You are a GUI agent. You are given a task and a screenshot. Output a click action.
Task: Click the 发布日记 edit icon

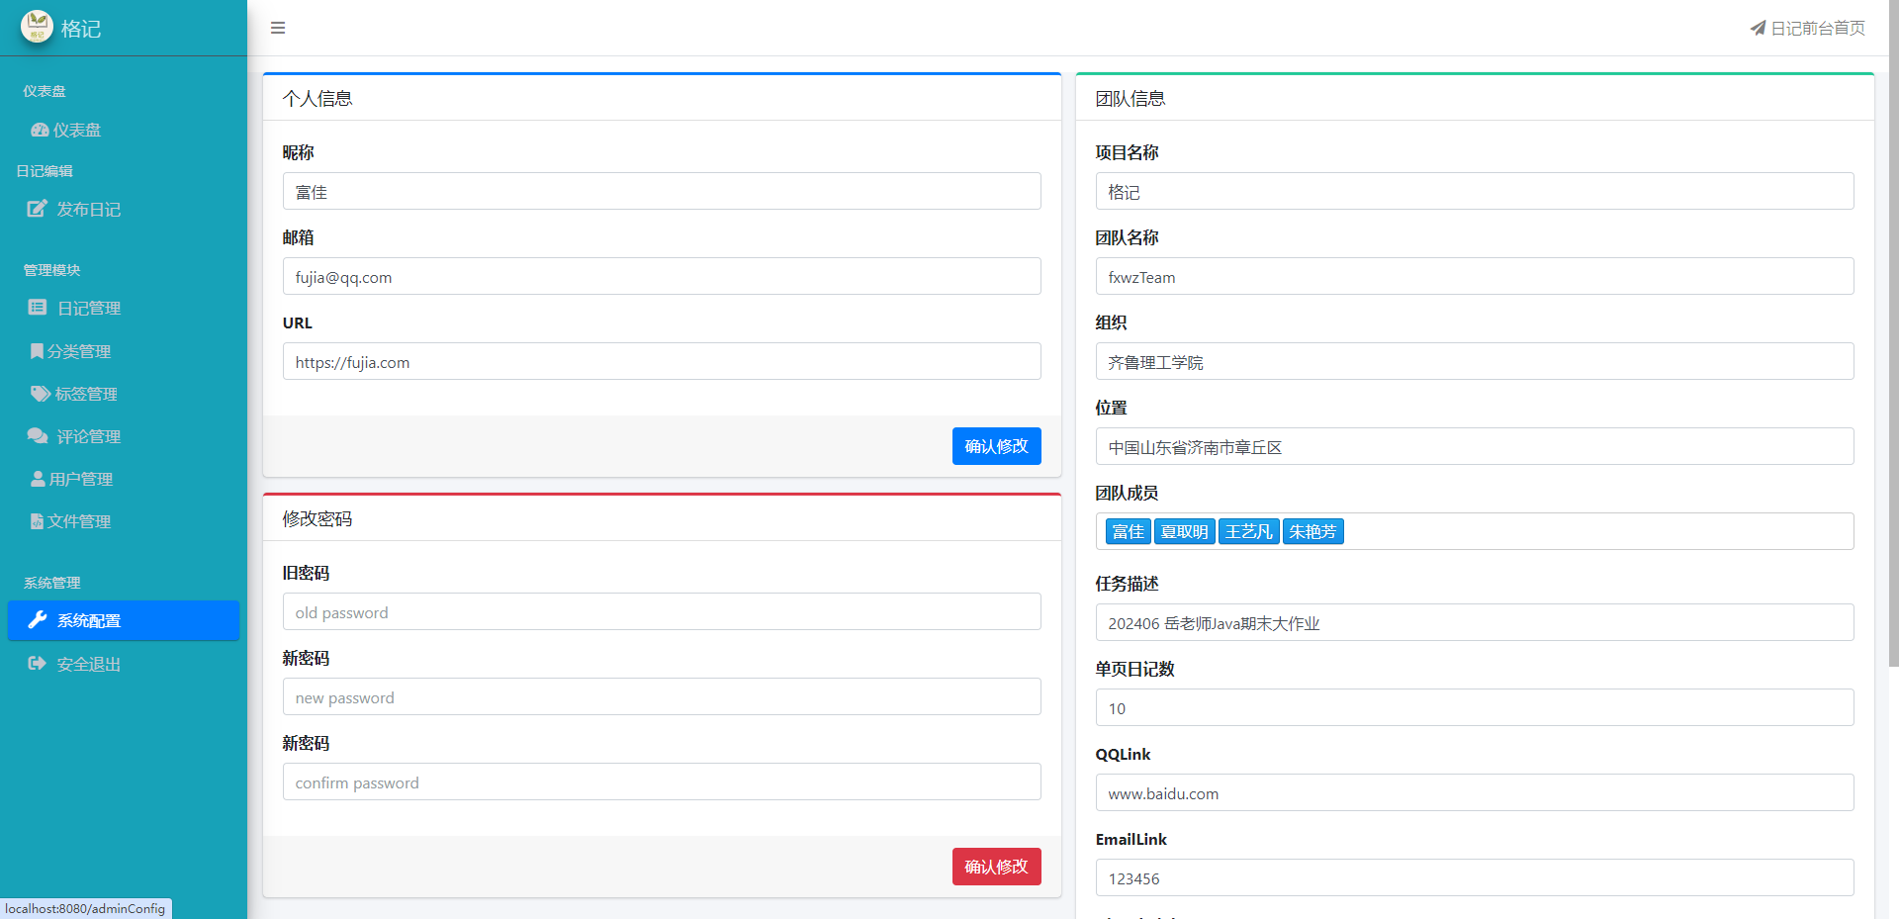pyautogui.click(x=37, y=209)
